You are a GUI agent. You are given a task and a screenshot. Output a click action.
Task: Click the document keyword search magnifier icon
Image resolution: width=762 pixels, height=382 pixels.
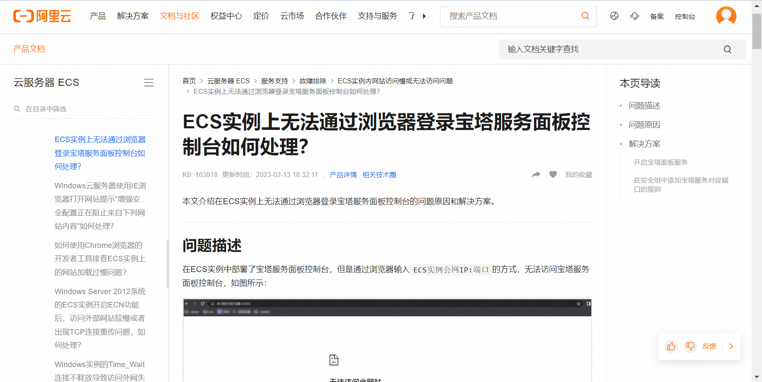[727, 50]
